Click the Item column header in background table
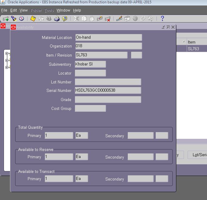Image resolution: width=207 pixels, height=200 pixels. pyautogui.click(x=197, y=42)
